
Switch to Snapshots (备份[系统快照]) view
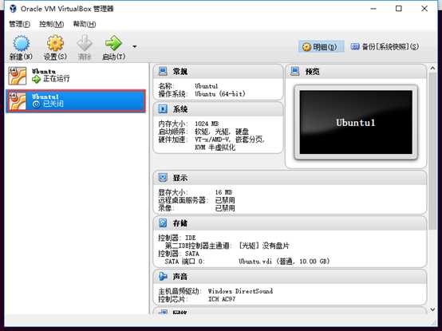pos(385,47)
